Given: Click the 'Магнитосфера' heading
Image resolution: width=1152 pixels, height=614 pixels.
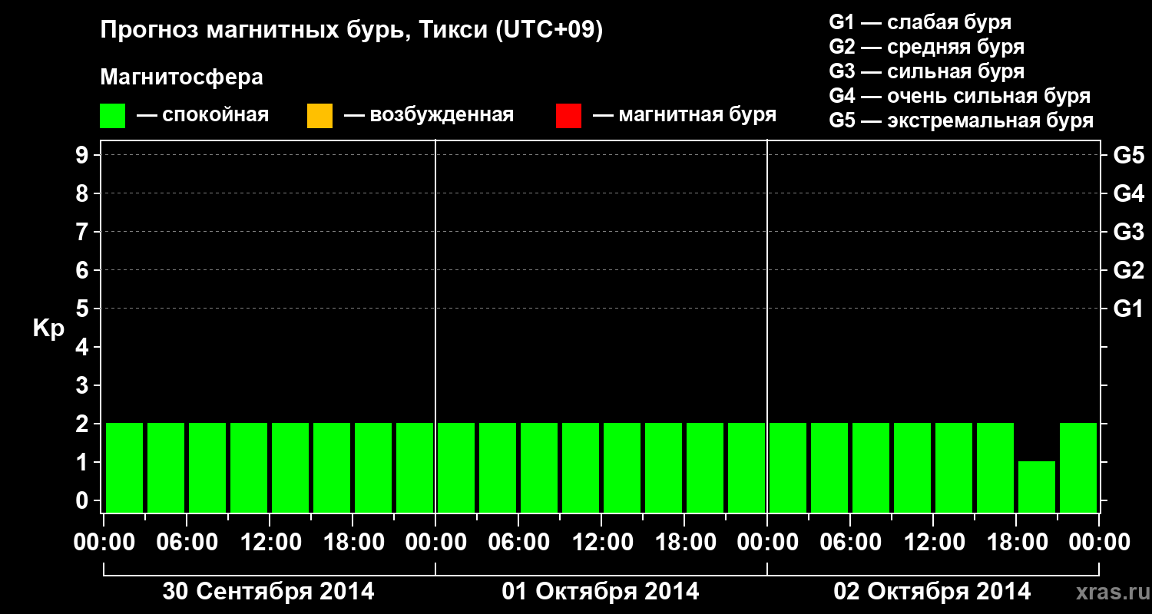Looking at the screenshot, I should 182,78.
